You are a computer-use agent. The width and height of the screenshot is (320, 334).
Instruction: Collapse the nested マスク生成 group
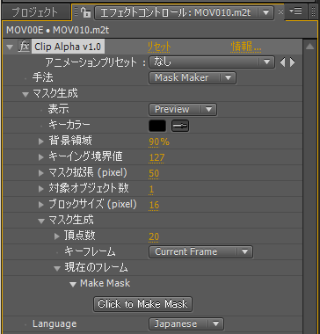tap(41, 221)
